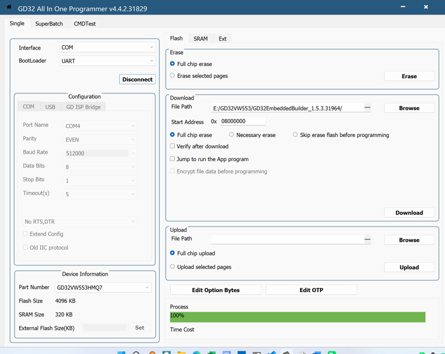This screenshot has height=354, width=445.
Task: Click the Edit Option Bytes button
Action: coord(215,290)
